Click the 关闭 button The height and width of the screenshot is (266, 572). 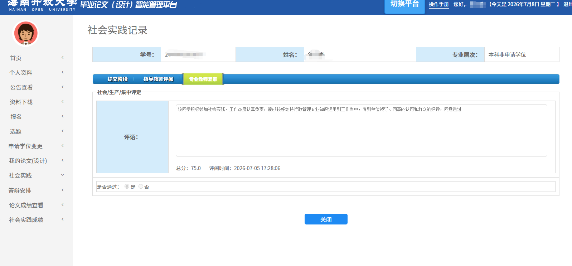click(x=326, y=219)
